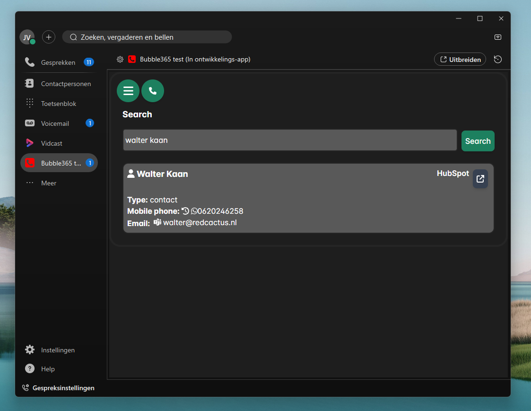Open the green hamburger menu in Bubble365

coord(128,90)
